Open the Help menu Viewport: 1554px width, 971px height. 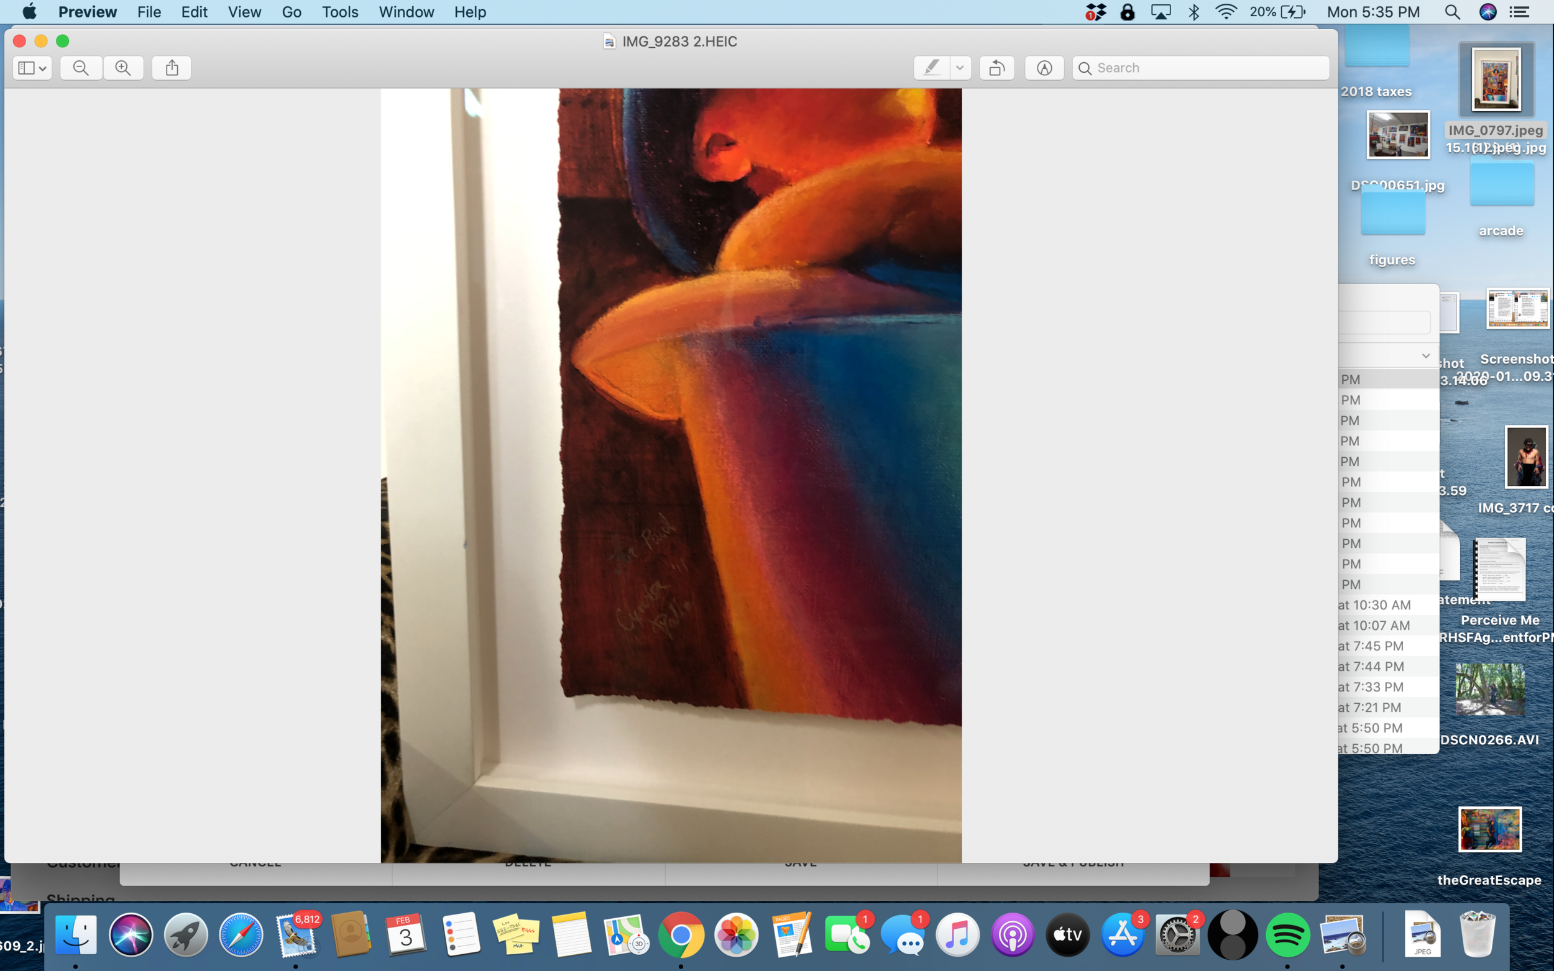click(469, 12)
